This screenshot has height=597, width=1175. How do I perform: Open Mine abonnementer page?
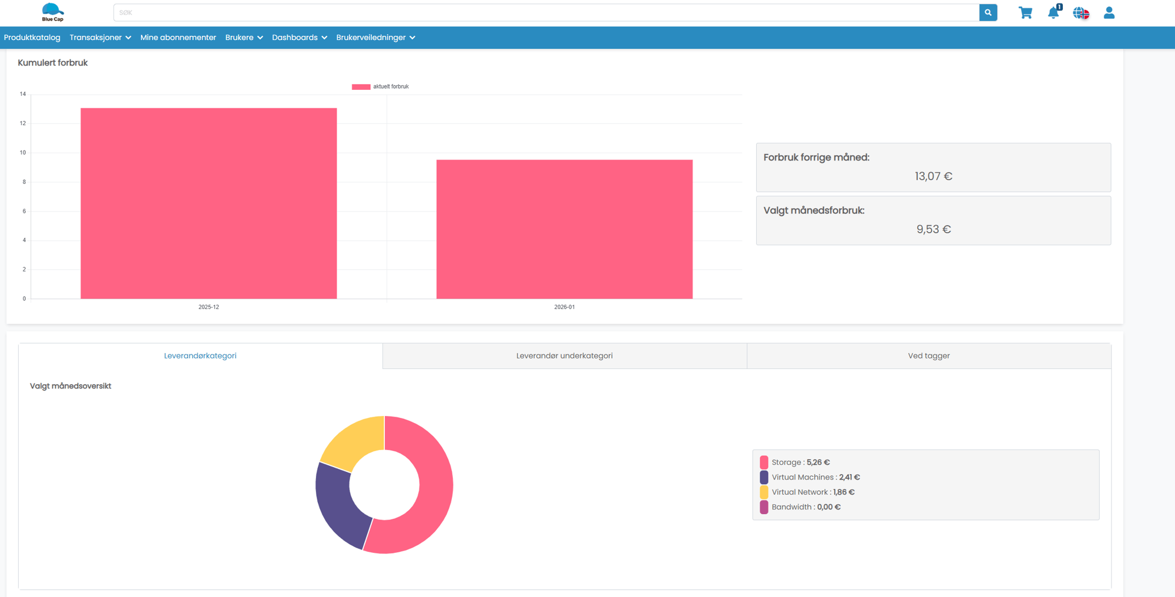178,38
